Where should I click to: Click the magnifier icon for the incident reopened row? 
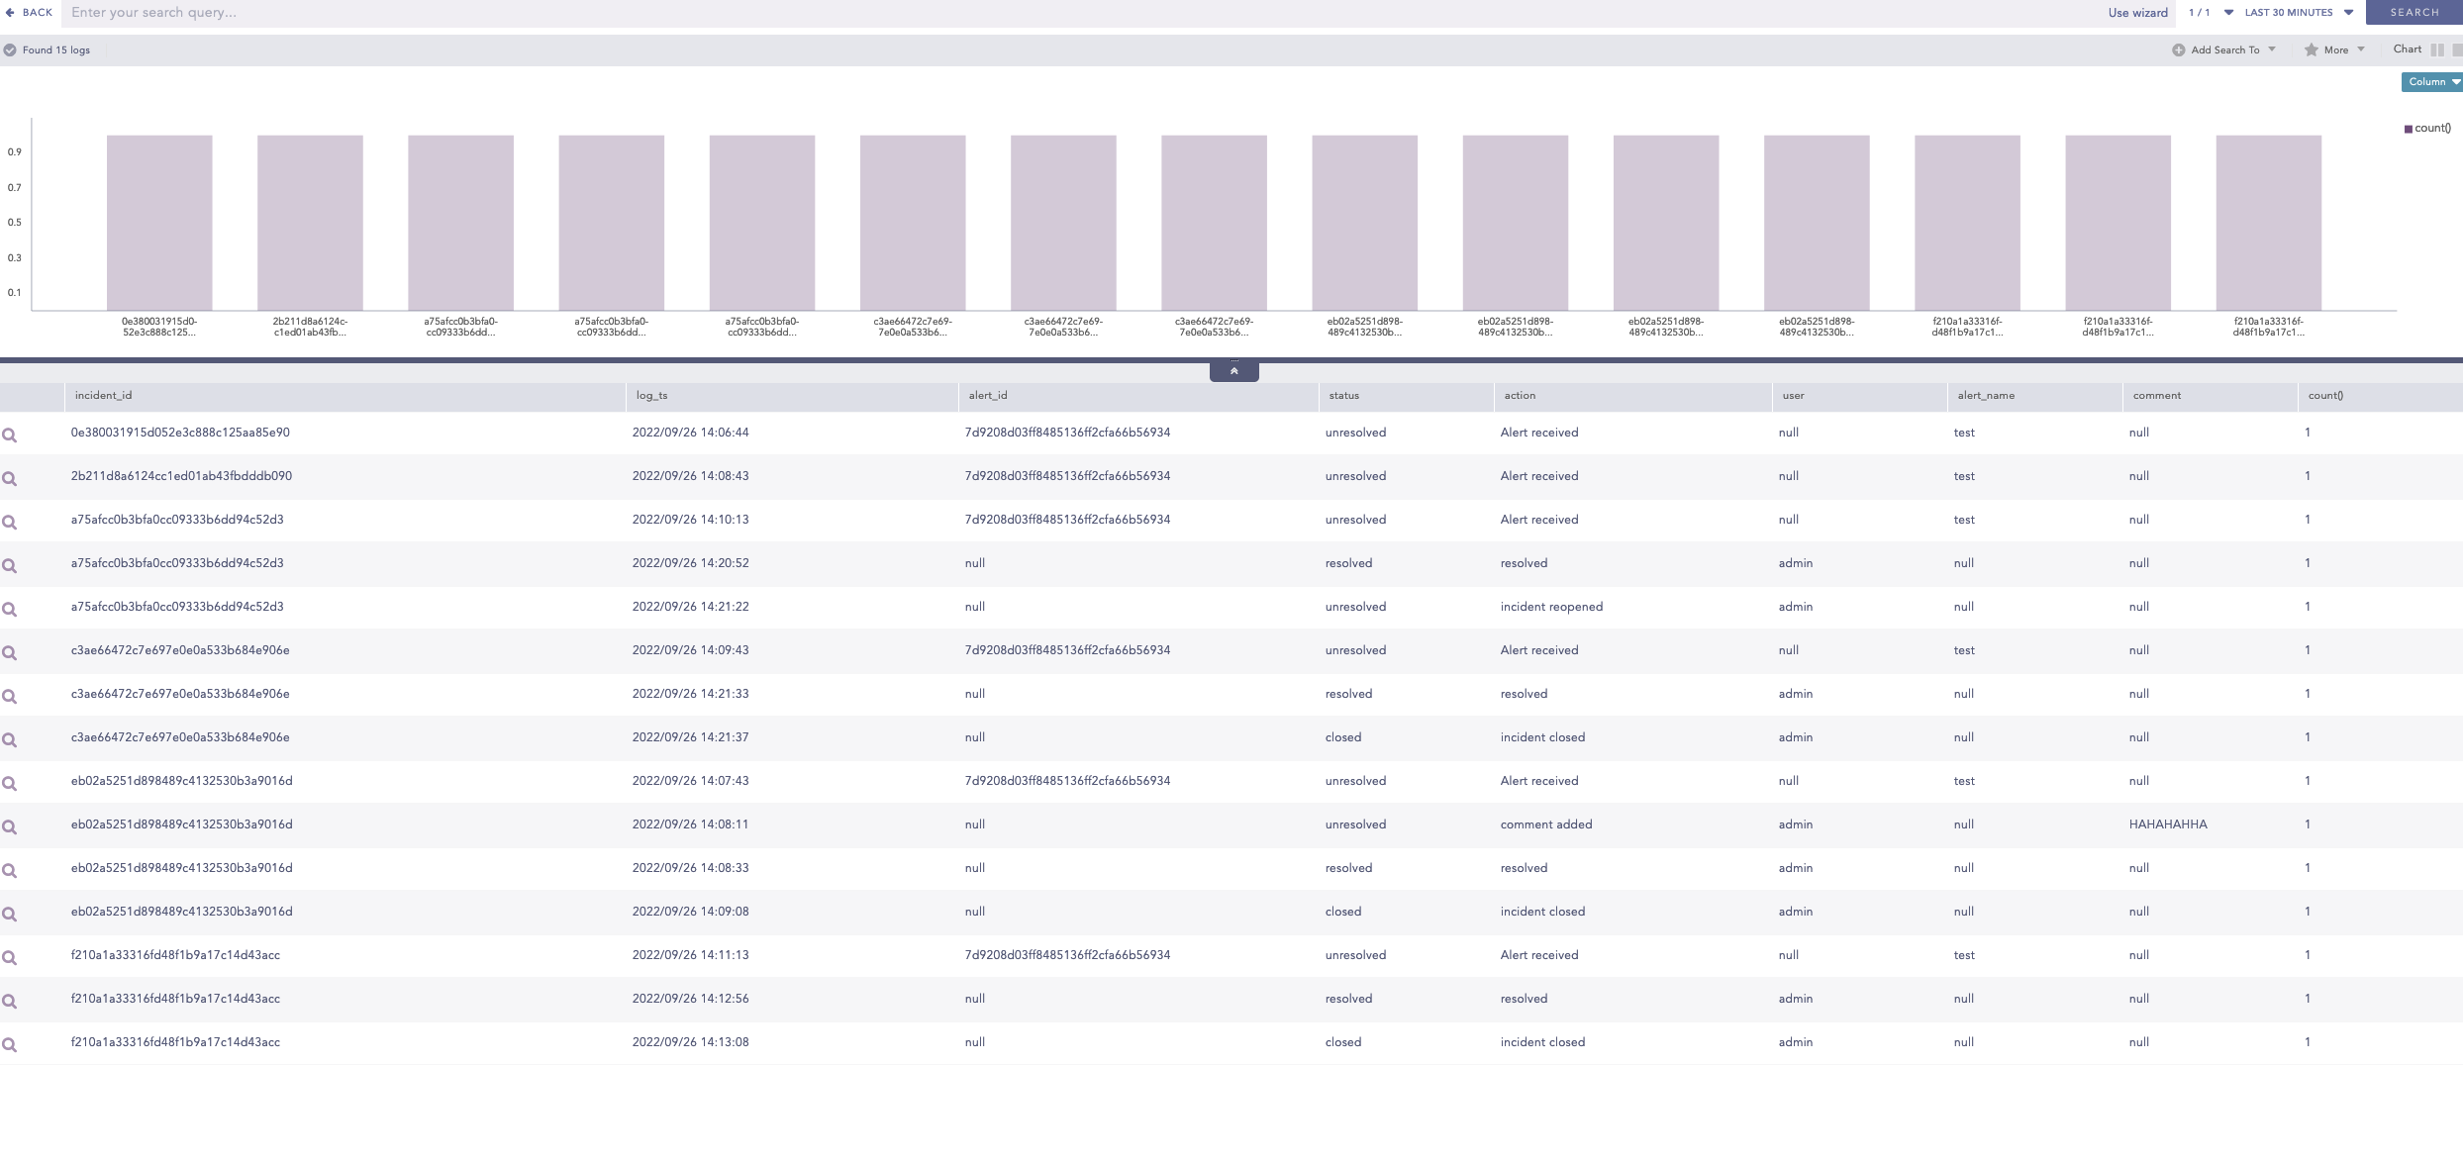(10, 610)
